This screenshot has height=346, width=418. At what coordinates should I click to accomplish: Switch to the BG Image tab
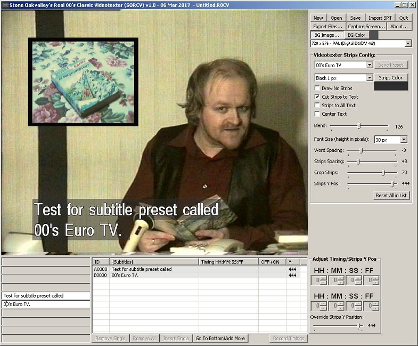[326, 35]
